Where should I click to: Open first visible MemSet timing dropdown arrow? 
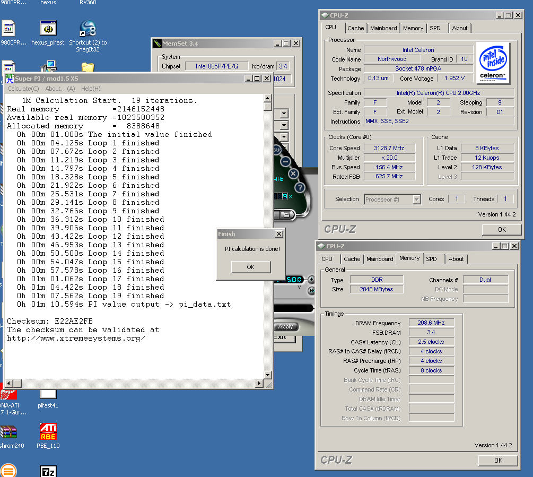(284, 114)
